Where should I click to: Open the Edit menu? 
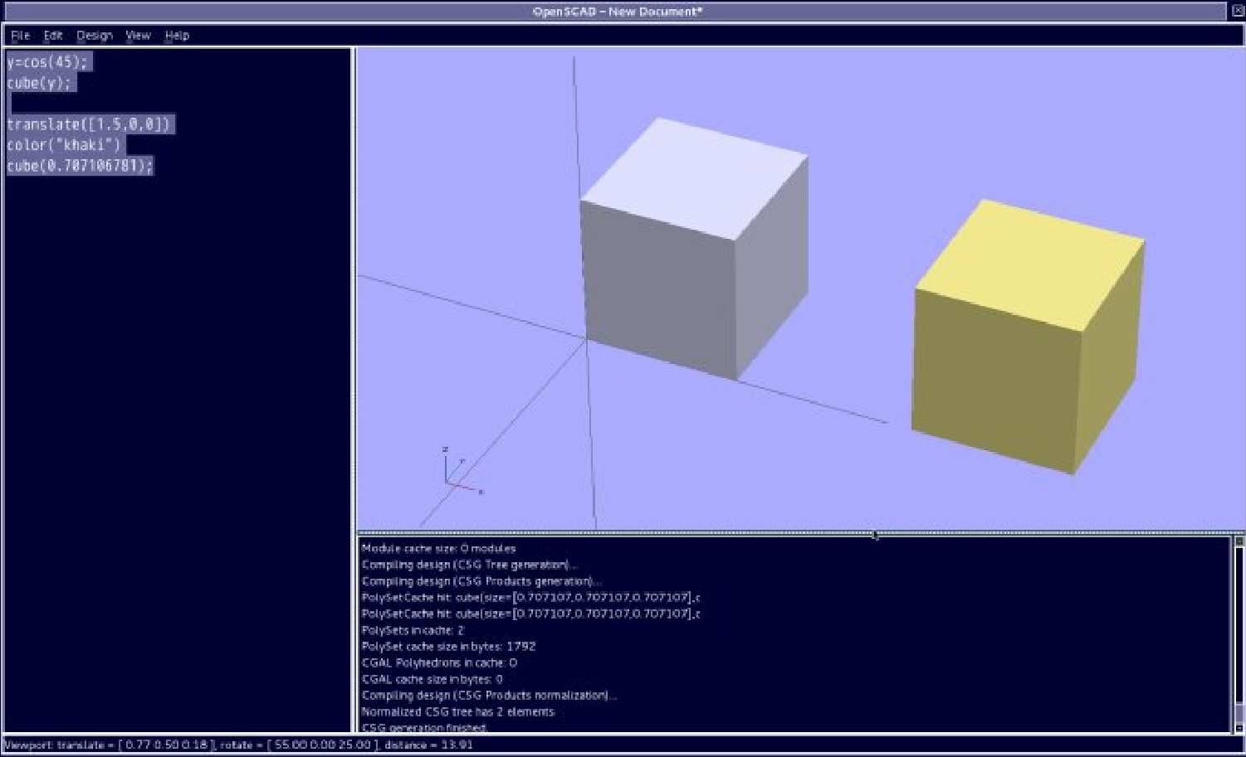[53, 36]
